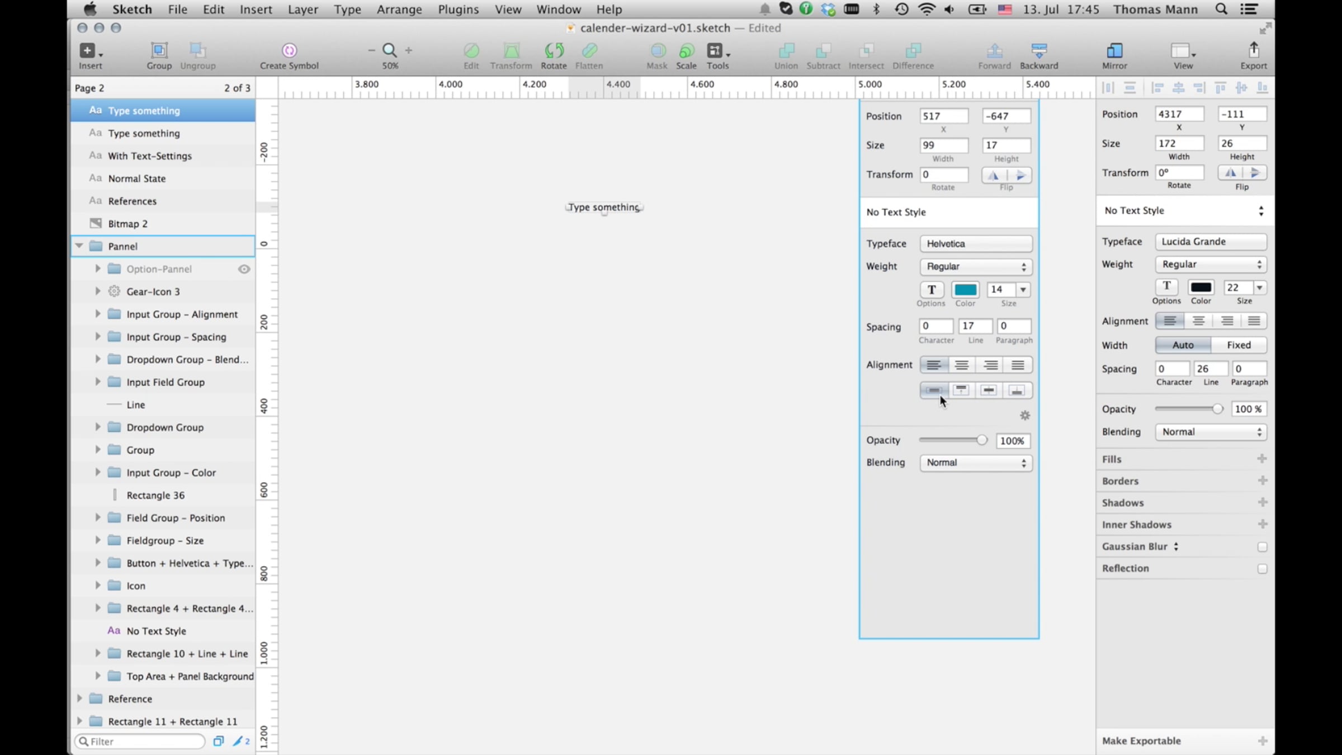Click Make Exportable at bottom right
Screen dimensions: 1342x755
pyautogui.click(x=1141, y=741)
